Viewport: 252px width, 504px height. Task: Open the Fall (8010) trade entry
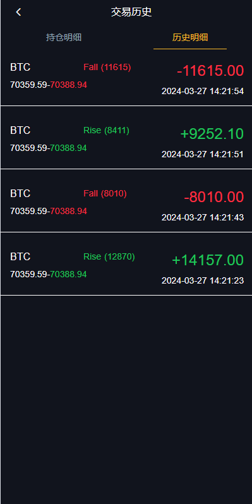126,201
